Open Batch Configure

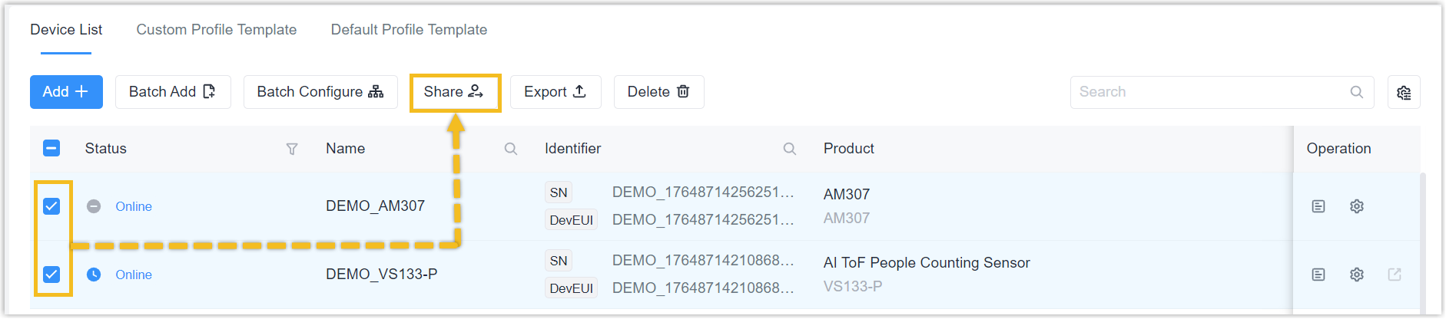tap(320, 92)
